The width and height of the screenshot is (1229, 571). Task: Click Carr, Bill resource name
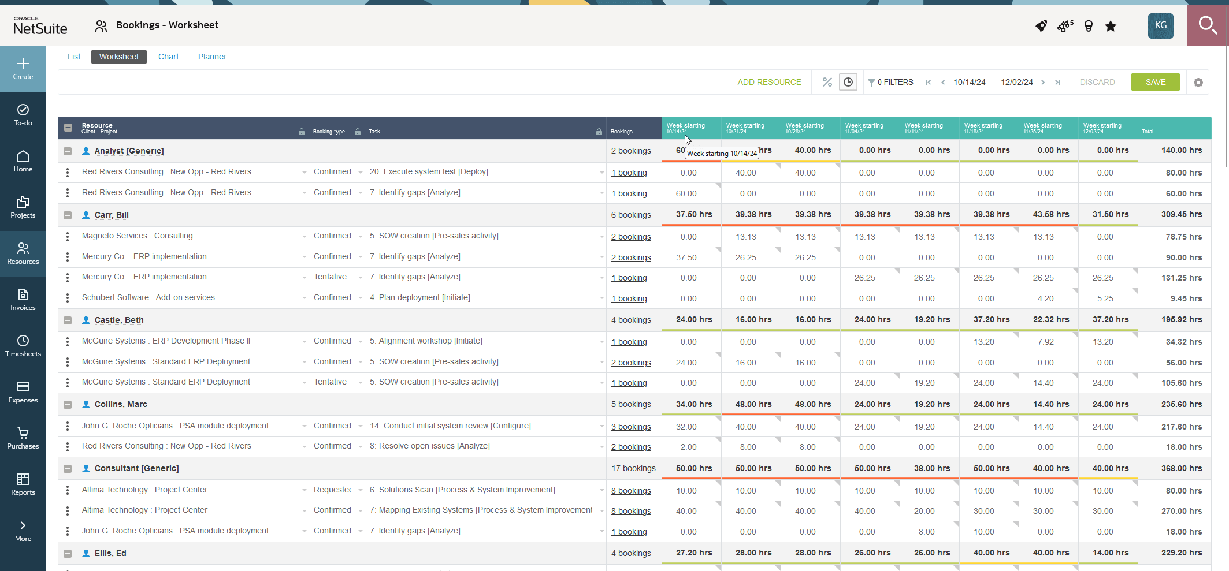(112, 215)
